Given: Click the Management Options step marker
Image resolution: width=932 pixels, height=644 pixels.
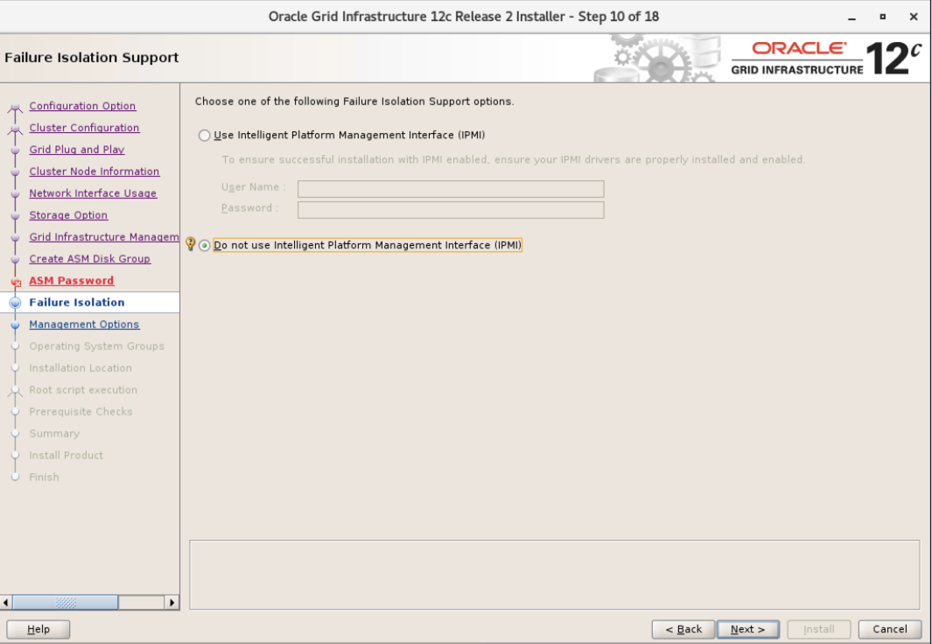Looking at the screenshot, I should coord(16,325).
